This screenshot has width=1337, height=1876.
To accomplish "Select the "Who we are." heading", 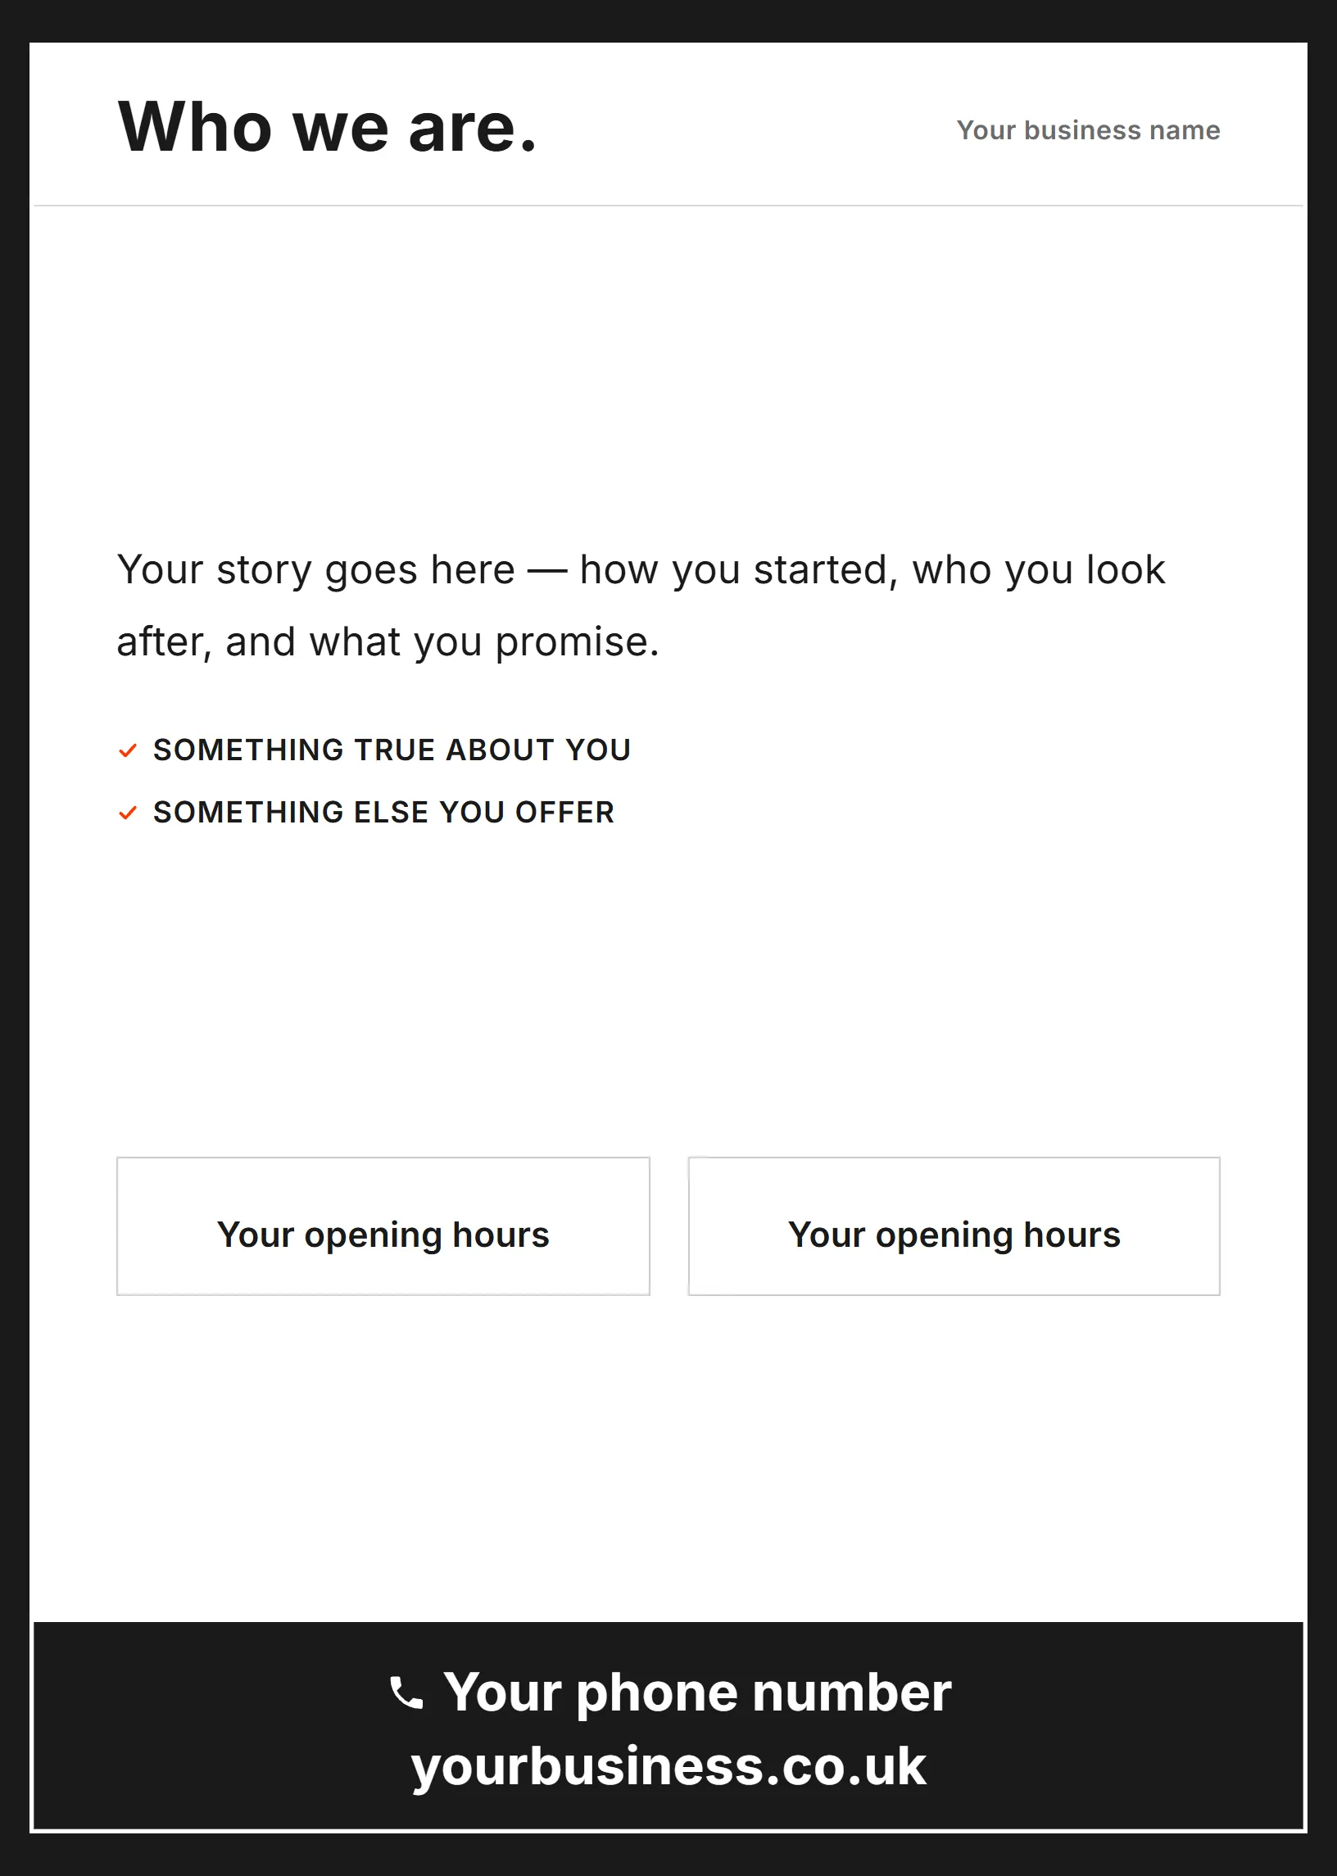I will pos(328,128).
